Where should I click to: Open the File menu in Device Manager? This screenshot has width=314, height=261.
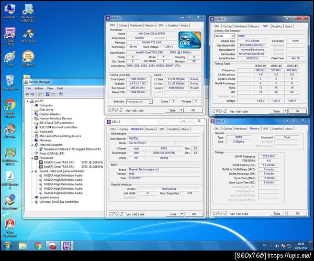point(29,88)
